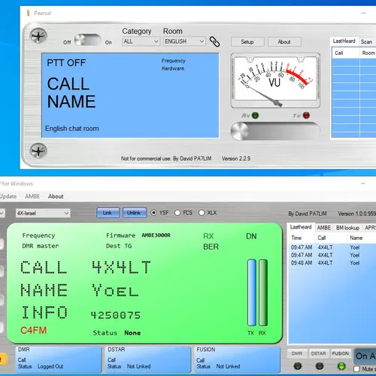Screen dimensions: 376x376
Task: Enable the Mute checkbox
Action: (x=356, y=369)
